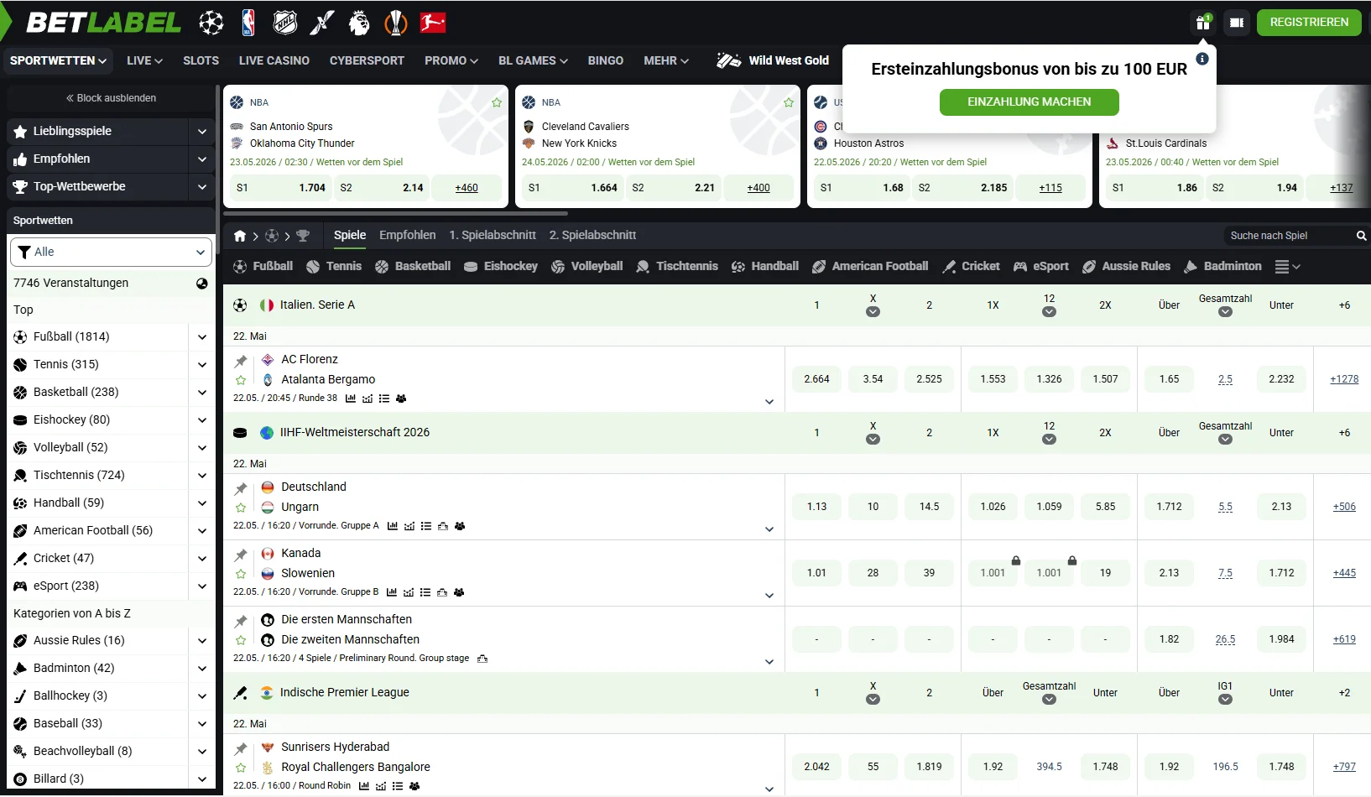
Task: Select Cricket in the sports filter bar
Action: (971, 267)
